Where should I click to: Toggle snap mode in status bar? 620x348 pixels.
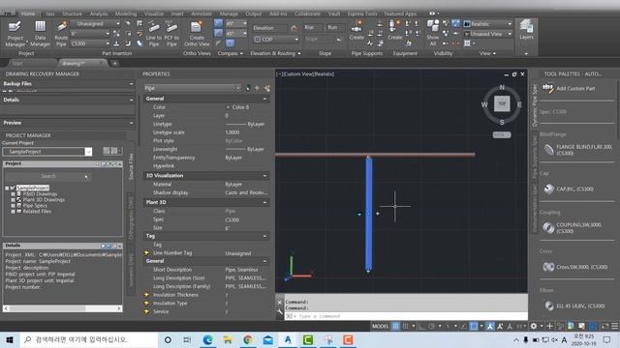[x=405, y=327]
